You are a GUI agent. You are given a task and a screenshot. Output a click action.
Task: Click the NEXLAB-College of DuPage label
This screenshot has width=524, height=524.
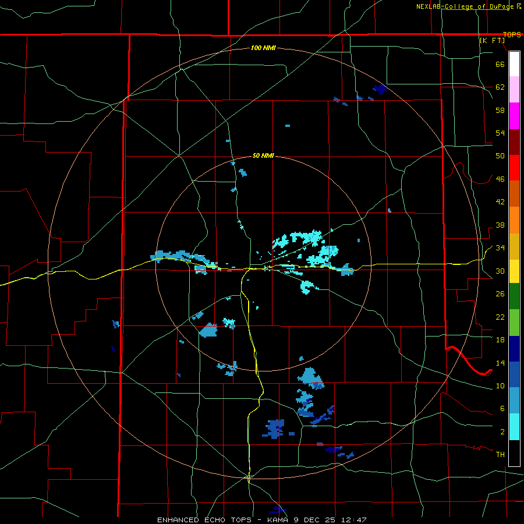[465, 6]
